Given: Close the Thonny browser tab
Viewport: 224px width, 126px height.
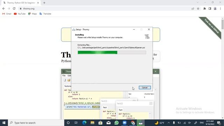Looking at the screenshot, I should tap(38, 3).
